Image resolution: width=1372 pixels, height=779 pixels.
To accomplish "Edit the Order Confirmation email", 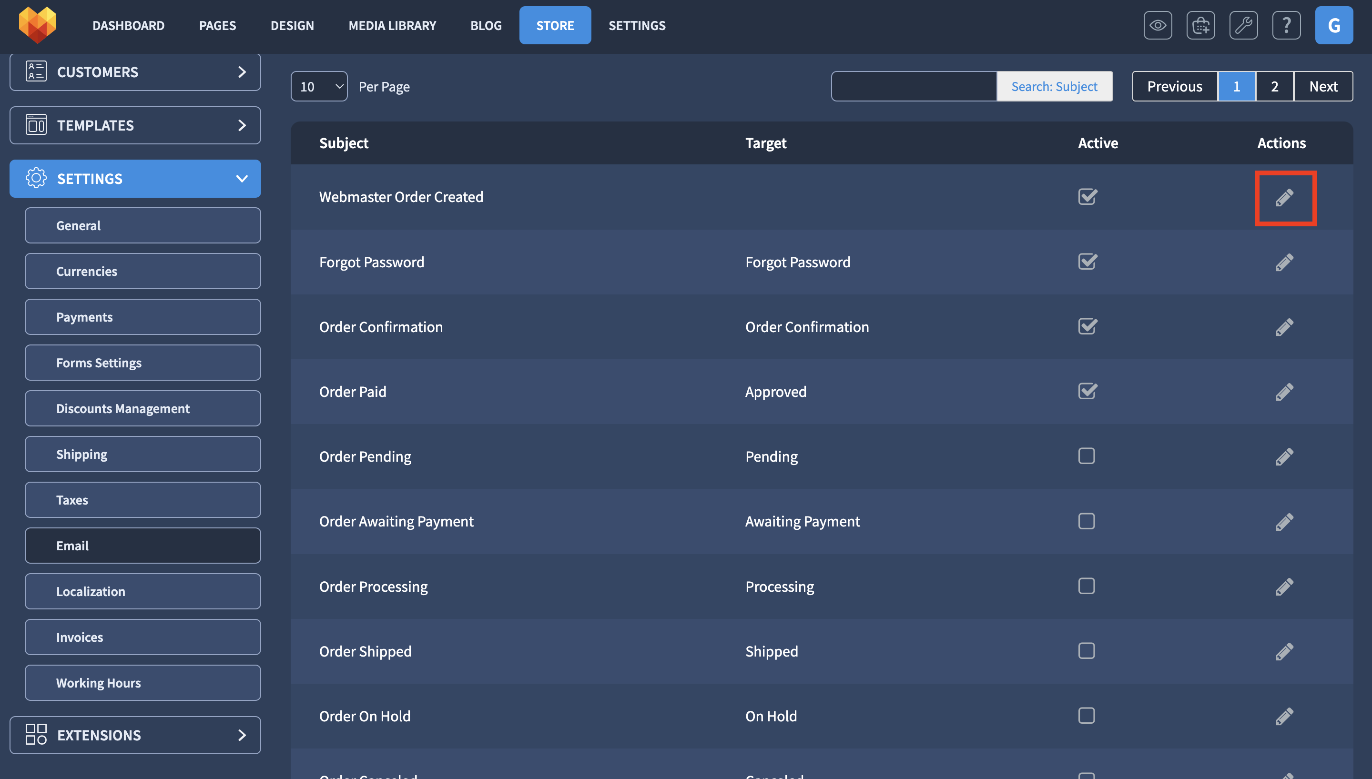I will [x=1284, y=327].
